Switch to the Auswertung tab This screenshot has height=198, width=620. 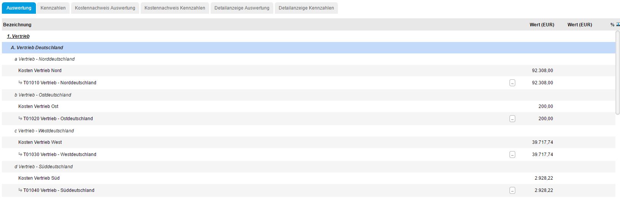point(19,8)
